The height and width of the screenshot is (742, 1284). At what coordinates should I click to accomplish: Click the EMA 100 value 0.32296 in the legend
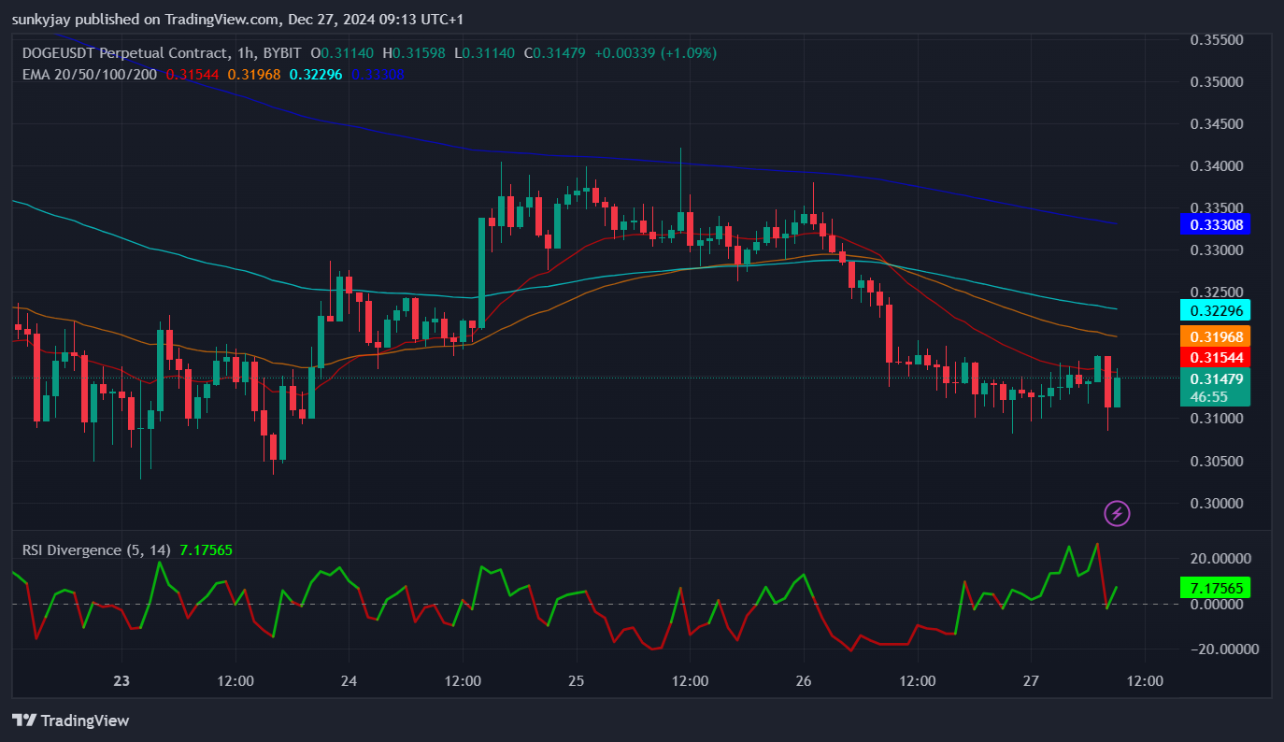[316, 74]
